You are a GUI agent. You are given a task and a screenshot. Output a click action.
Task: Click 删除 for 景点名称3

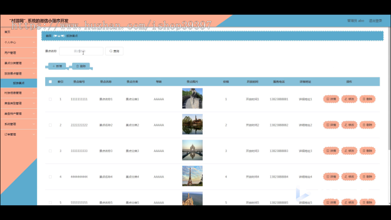tap(367, 151)
